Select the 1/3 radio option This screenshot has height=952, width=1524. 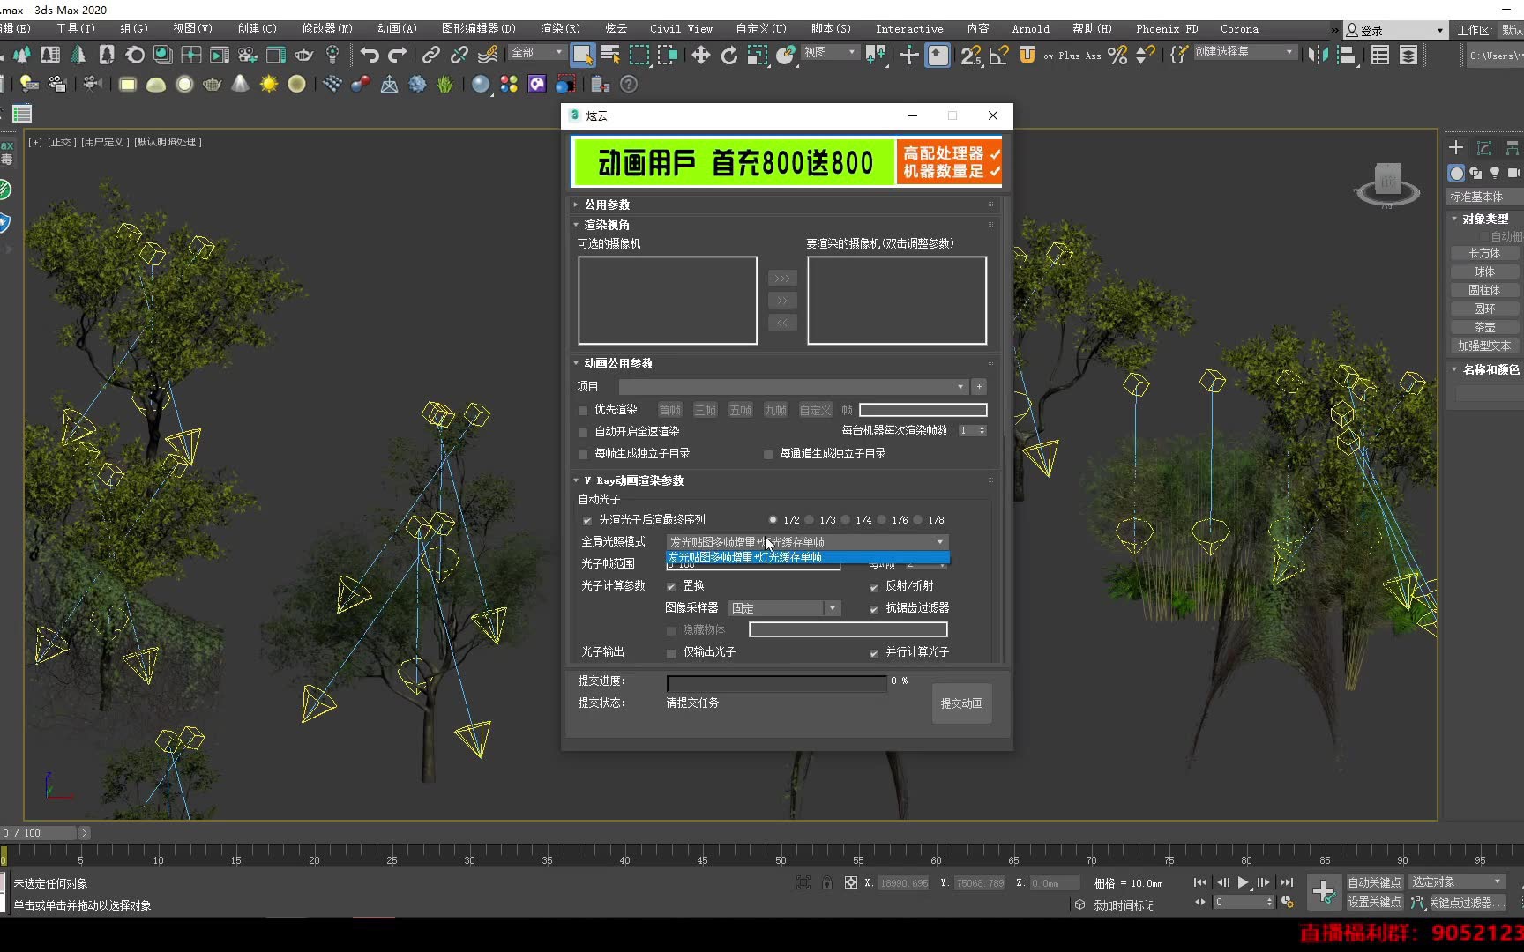(x=809, y=520)
